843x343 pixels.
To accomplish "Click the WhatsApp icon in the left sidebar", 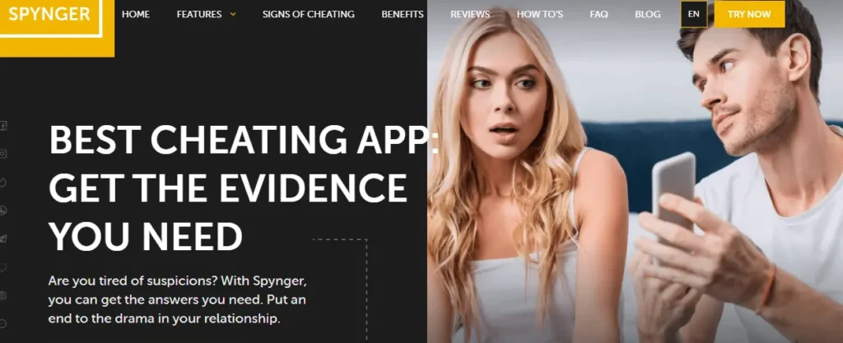I will point(2,210).
